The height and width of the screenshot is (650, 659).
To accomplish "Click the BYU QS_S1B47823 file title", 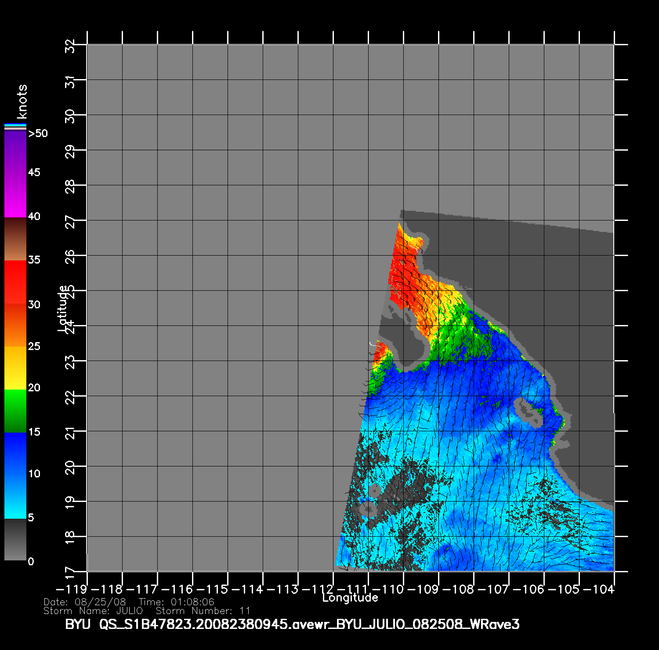I will (x=292, y=624).
